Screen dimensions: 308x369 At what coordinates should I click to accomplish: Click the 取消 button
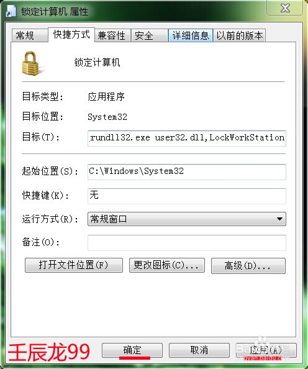coord(199,350)
